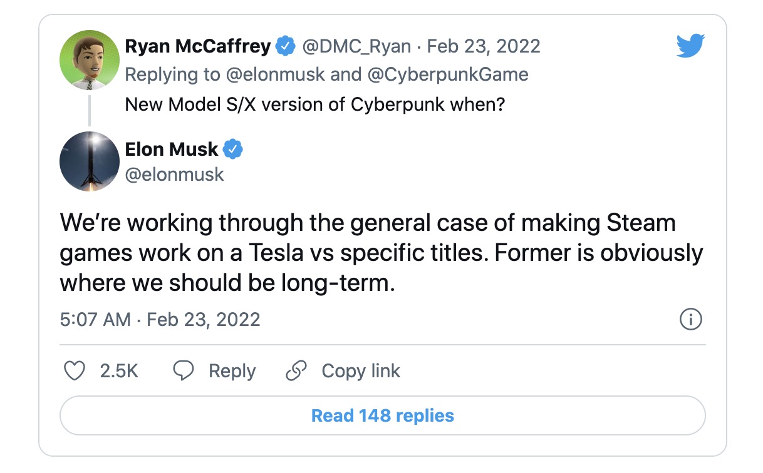Open Ryan McCaffrey's avatar image

(x=89, y=60)
